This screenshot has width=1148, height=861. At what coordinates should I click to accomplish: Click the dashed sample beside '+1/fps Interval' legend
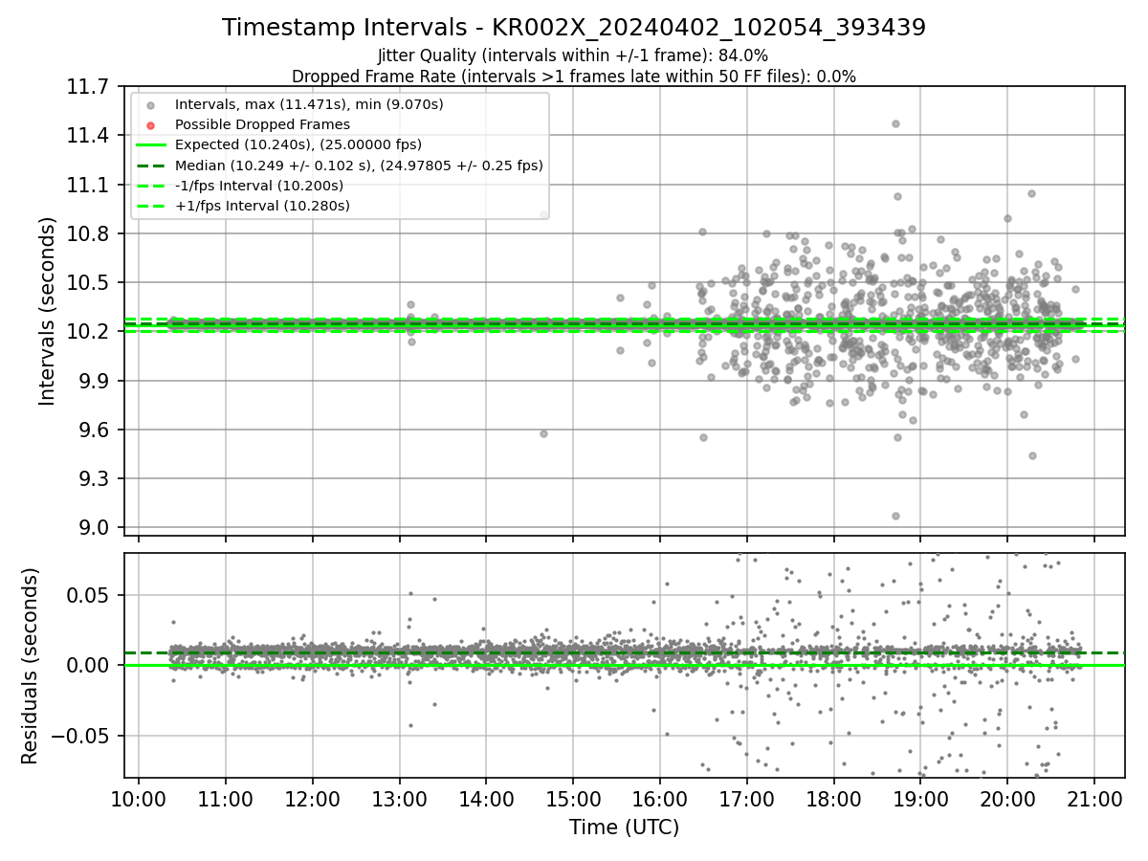click(x=150, y=206)
